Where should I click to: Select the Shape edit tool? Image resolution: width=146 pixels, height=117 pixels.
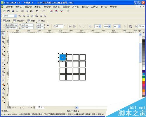point(3,38)
